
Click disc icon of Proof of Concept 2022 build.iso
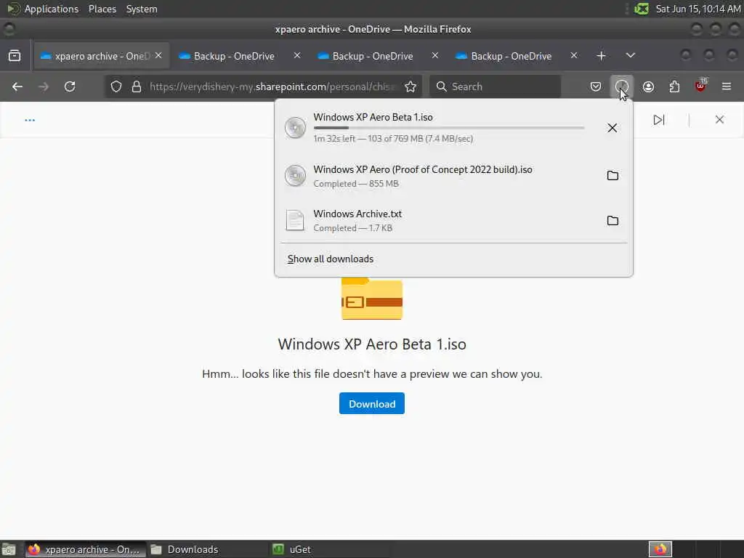(295, 176)
